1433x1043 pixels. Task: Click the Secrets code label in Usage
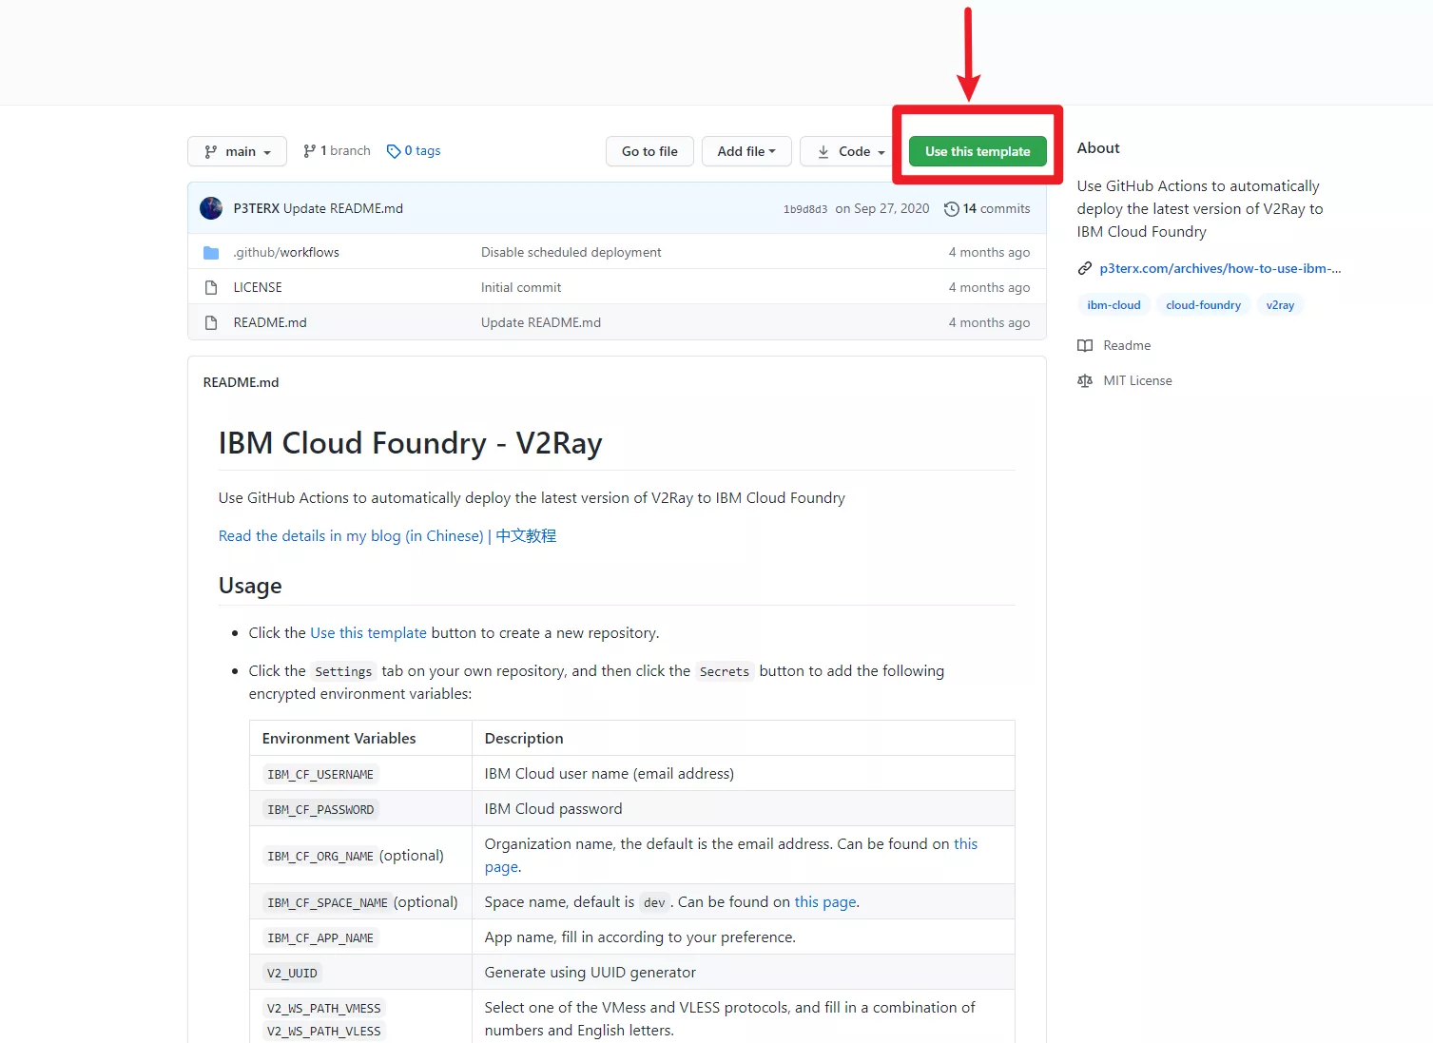coord(725,671)
